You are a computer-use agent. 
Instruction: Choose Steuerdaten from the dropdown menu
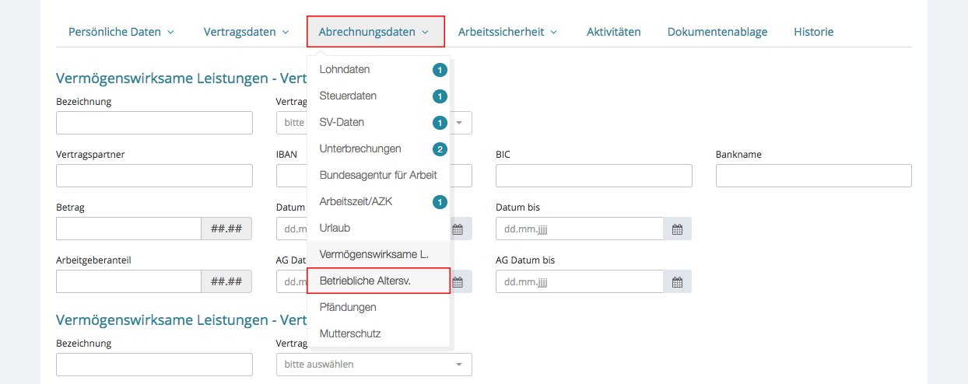pos(348,96)
